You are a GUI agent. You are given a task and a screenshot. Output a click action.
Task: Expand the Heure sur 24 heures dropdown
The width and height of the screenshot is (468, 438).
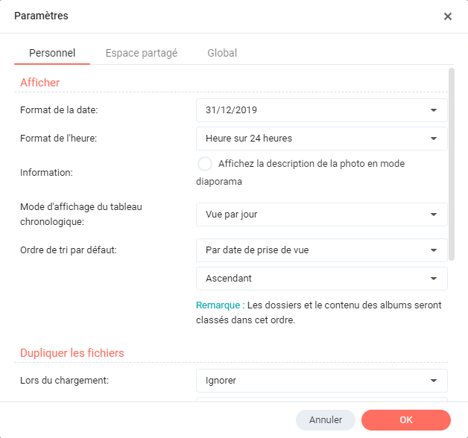pos(313,139)
